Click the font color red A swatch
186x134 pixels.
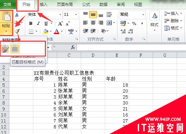(x=57, y=31)
